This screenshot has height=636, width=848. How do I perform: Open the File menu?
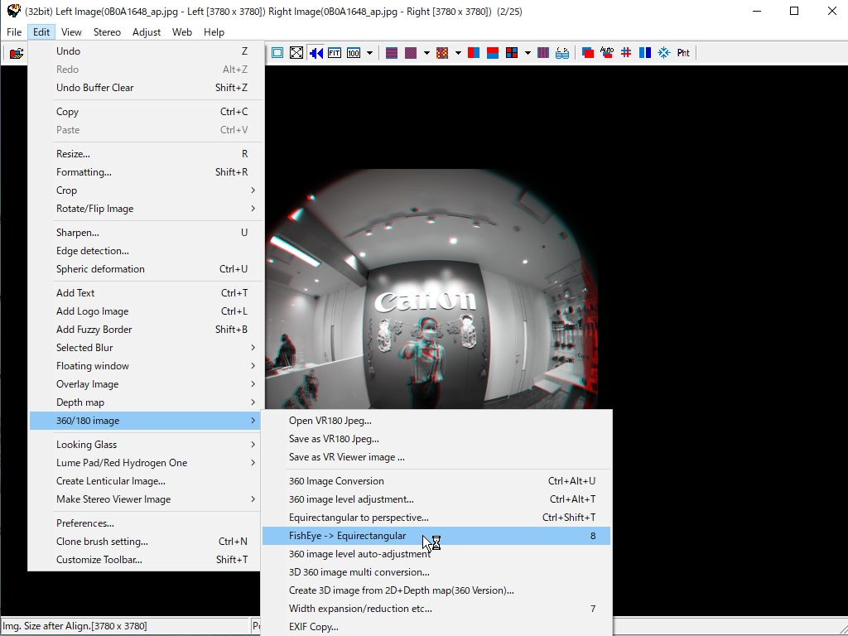[x=14, y=32]
